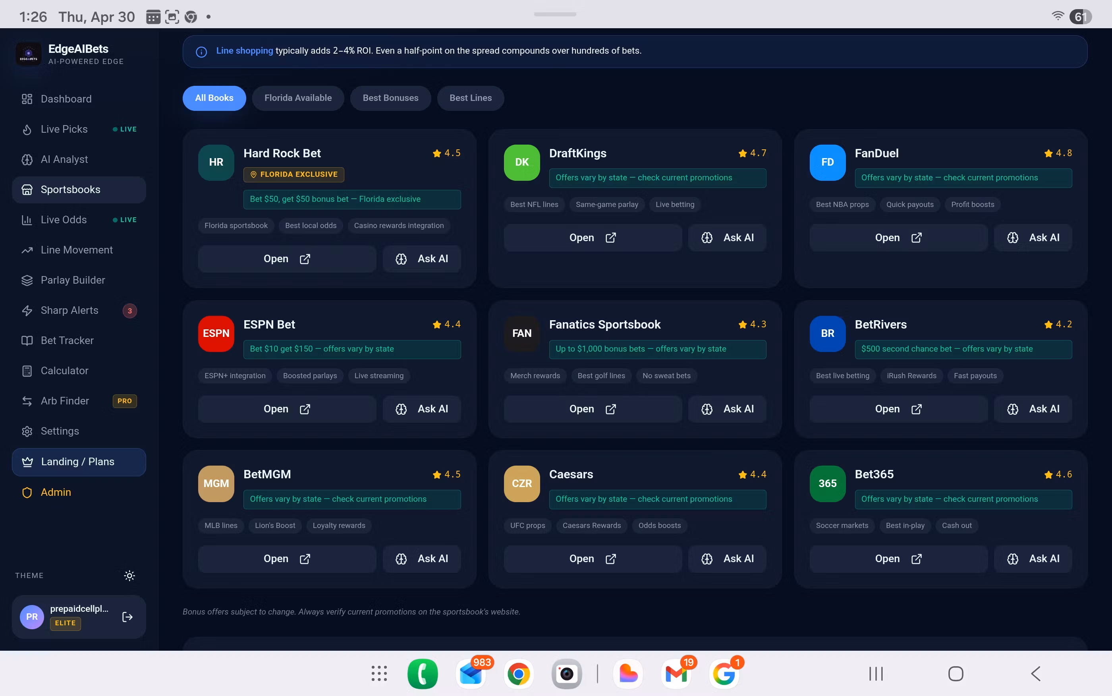Open the DraftKings sportsbook
1112x696 pixels.
(593, 238)
